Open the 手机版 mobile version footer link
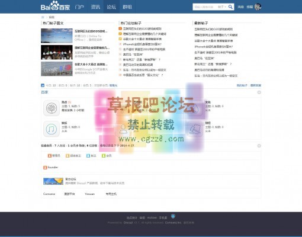 pyautogui.click(x=163, y=217)
